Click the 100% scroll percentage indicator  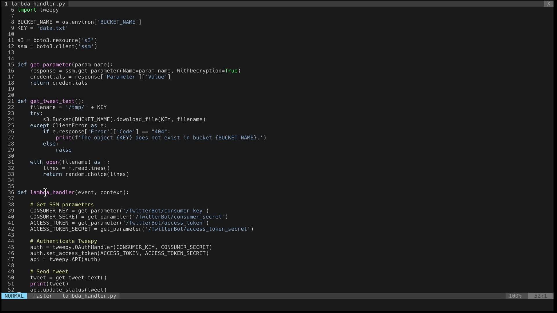tap(515, 296)
